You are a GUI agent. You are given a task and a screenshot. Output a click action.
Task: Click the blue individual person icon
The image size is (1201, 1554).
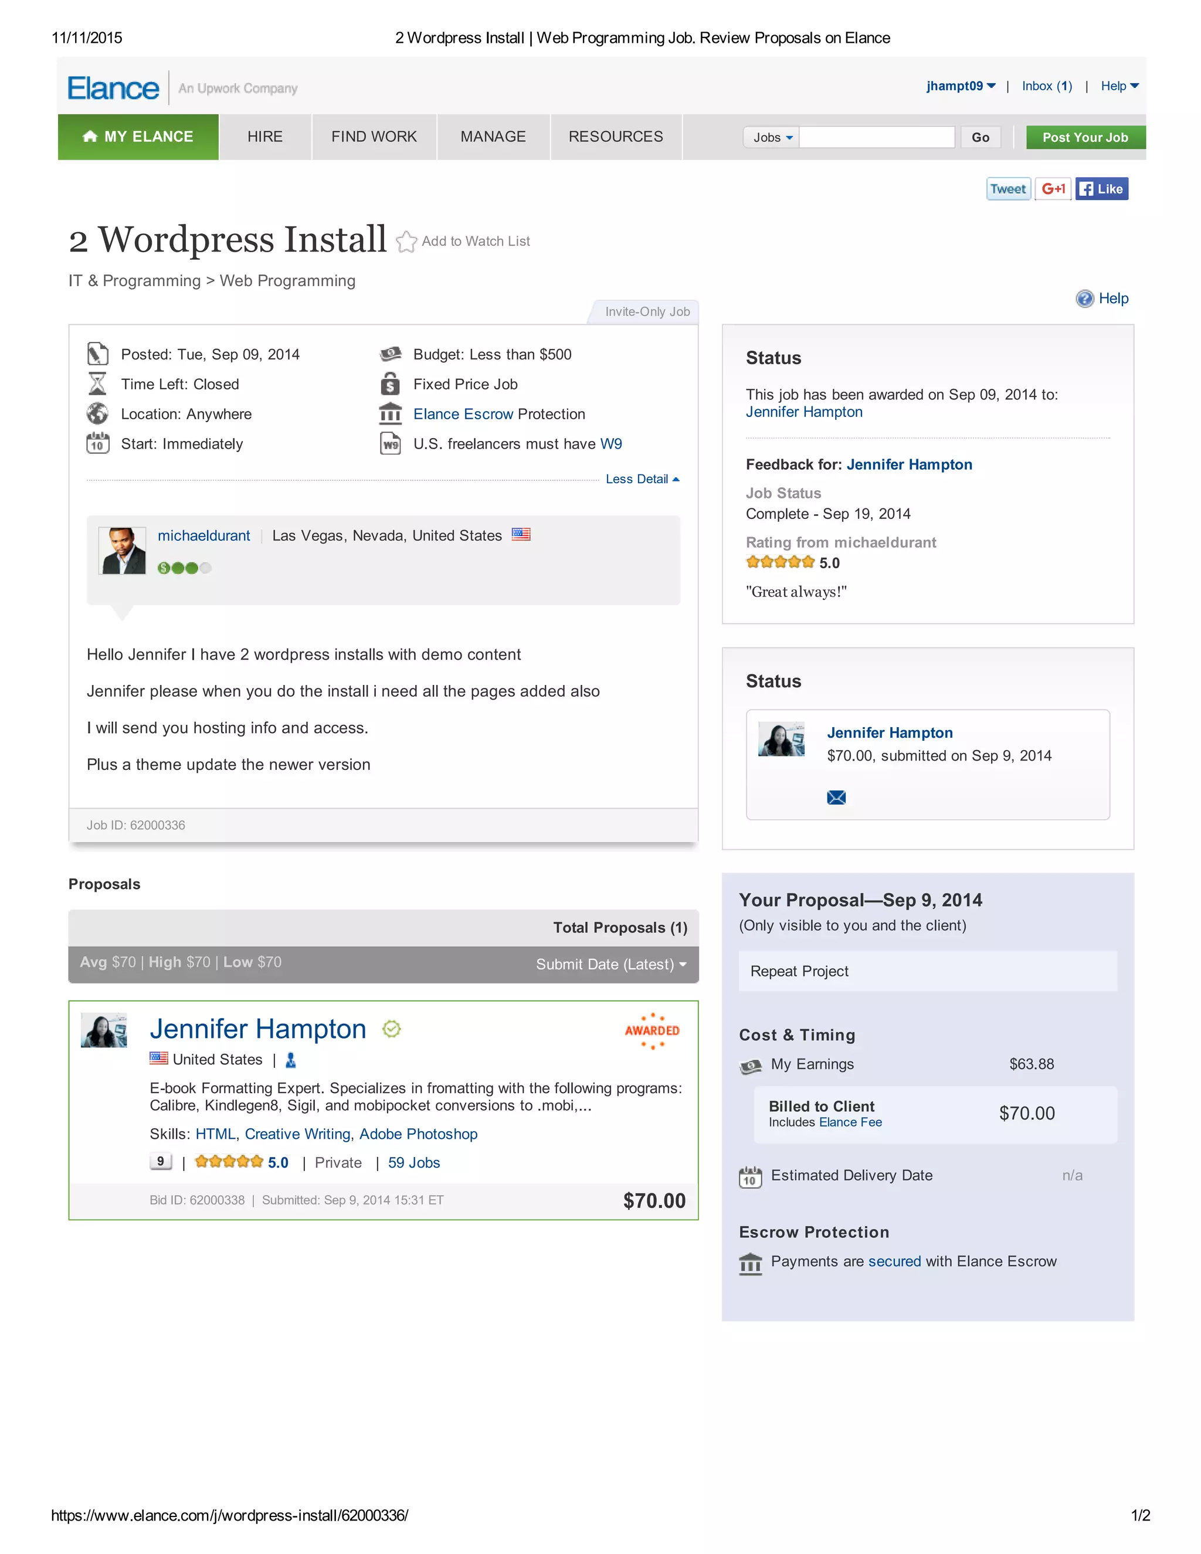click(x=290, y=1060)
